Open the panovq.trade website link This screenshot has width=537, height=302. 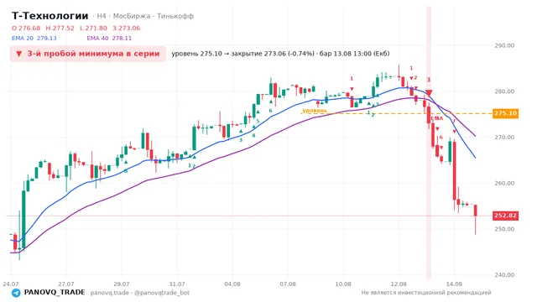point(110,293)
